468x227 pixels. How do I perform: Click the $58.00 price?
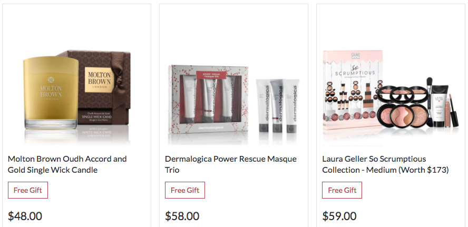(x=182, y=216)
